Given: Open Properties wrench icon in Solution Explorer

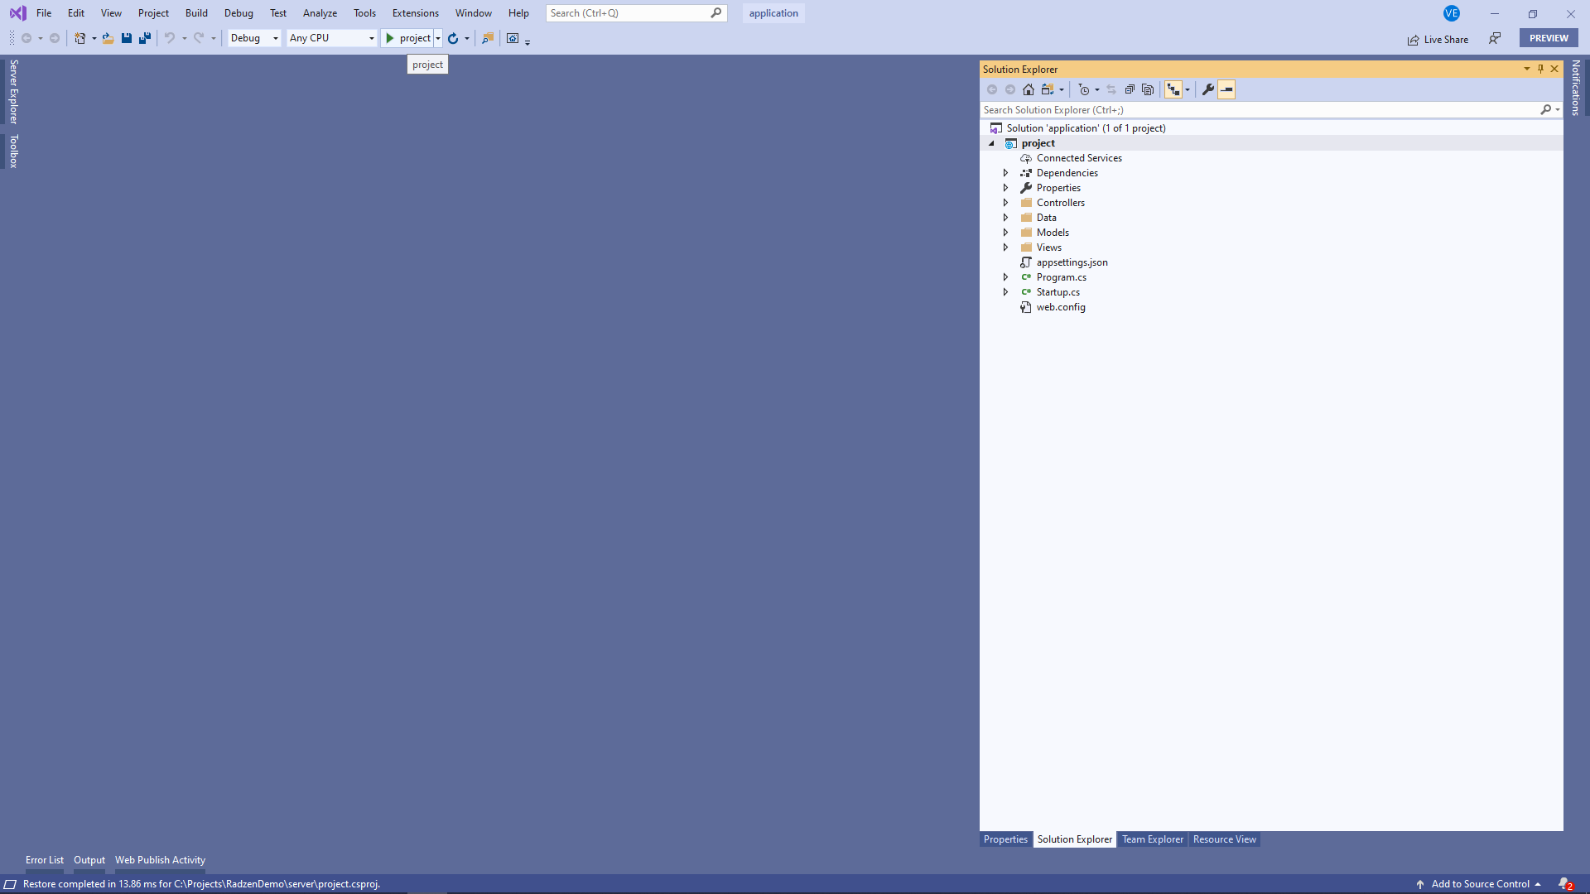Looking at the screenshot, I should [1208, 89].
